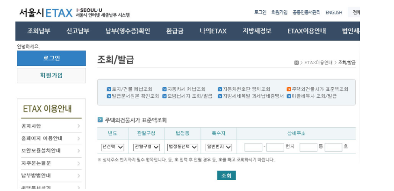Viewport: 394px width, 191px height.
Task: Focus the 동 input field
Action: [x=308, y=147]
